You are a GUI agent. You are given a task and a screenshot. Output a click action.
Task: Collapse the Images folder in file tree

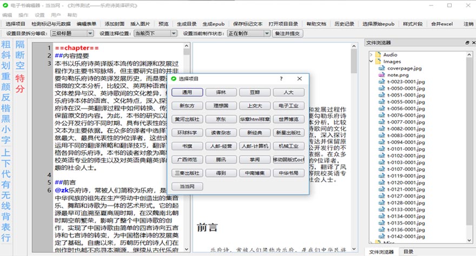coord(371,62)
